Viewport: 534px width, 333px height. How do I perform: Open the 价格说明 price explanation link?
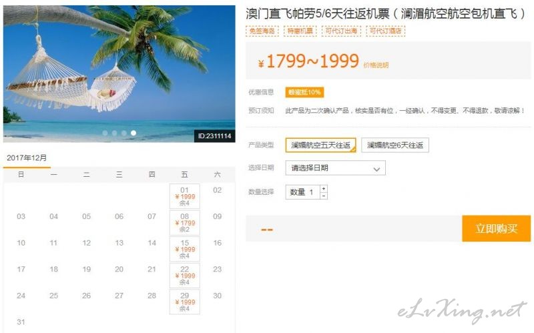pyautogui.click(x=376, y=65)
